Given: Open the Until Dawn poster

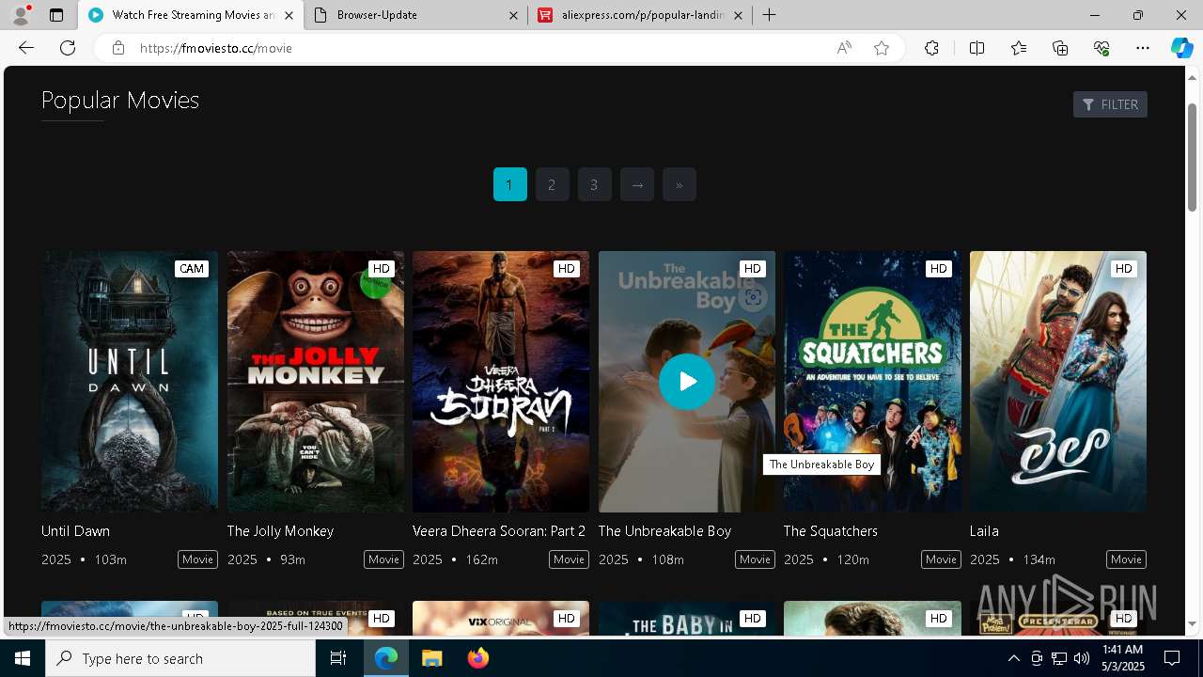Looking at the screenshot, I should 130,381.
